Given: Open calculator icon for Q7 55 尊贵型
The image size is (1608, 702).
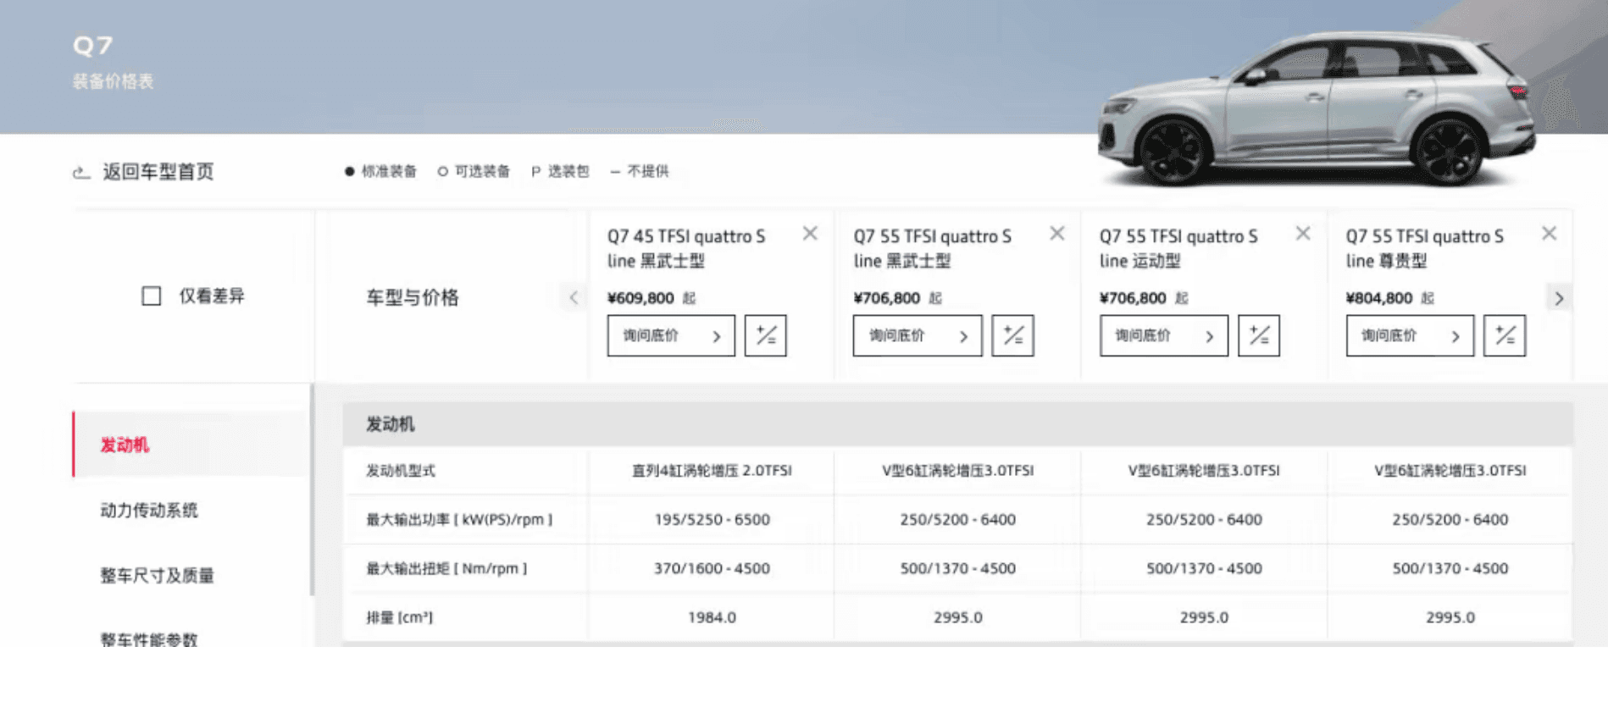Looking at the screenshot, I should point(1505,335).
